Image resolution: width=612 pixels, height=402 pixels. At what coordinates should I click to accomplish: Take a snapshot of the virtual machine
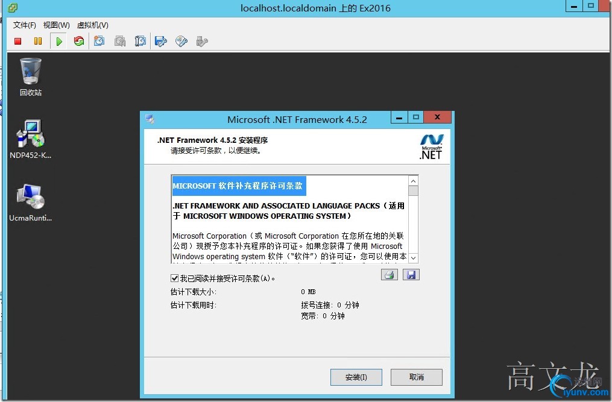(x=99, y=41)
